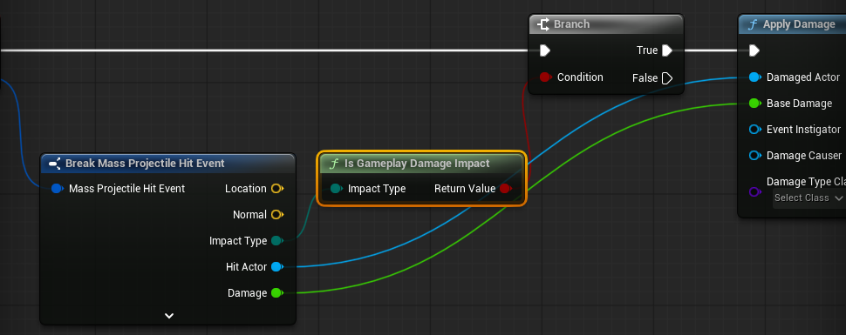This screenshot has height=335, width=846.
Task: Click the Normal output pin
Action: pos(277,214)
